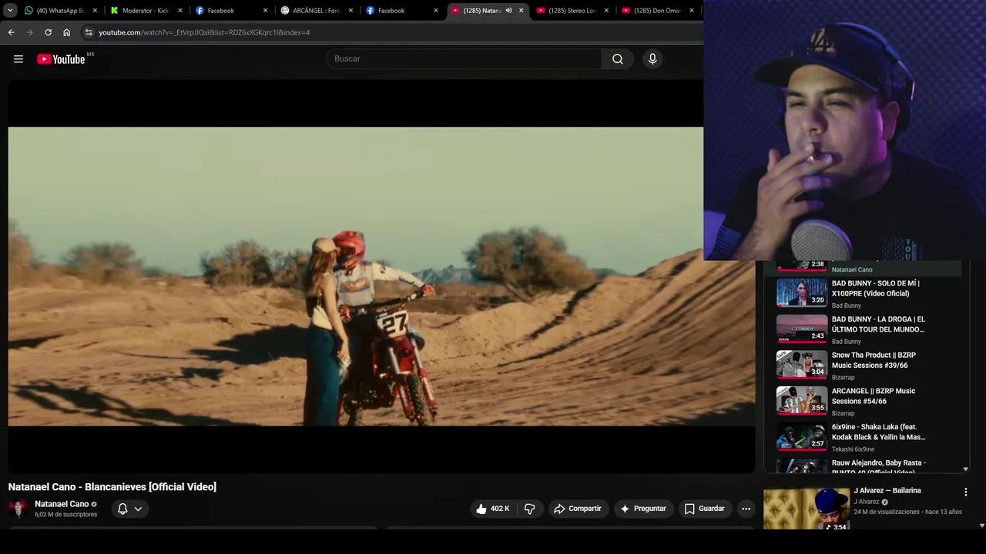
Task: Click the 6,02 M de suscriptores text
Action: [65, 515]
